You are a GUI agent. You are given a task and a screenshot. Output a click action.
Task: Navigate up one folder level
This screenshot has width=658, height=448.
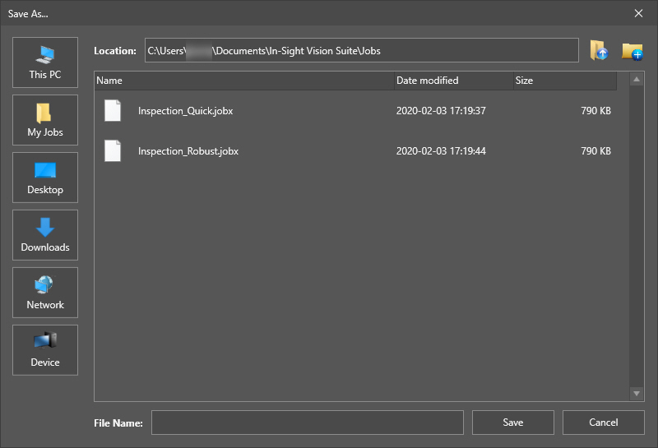(x=599, y=51)
